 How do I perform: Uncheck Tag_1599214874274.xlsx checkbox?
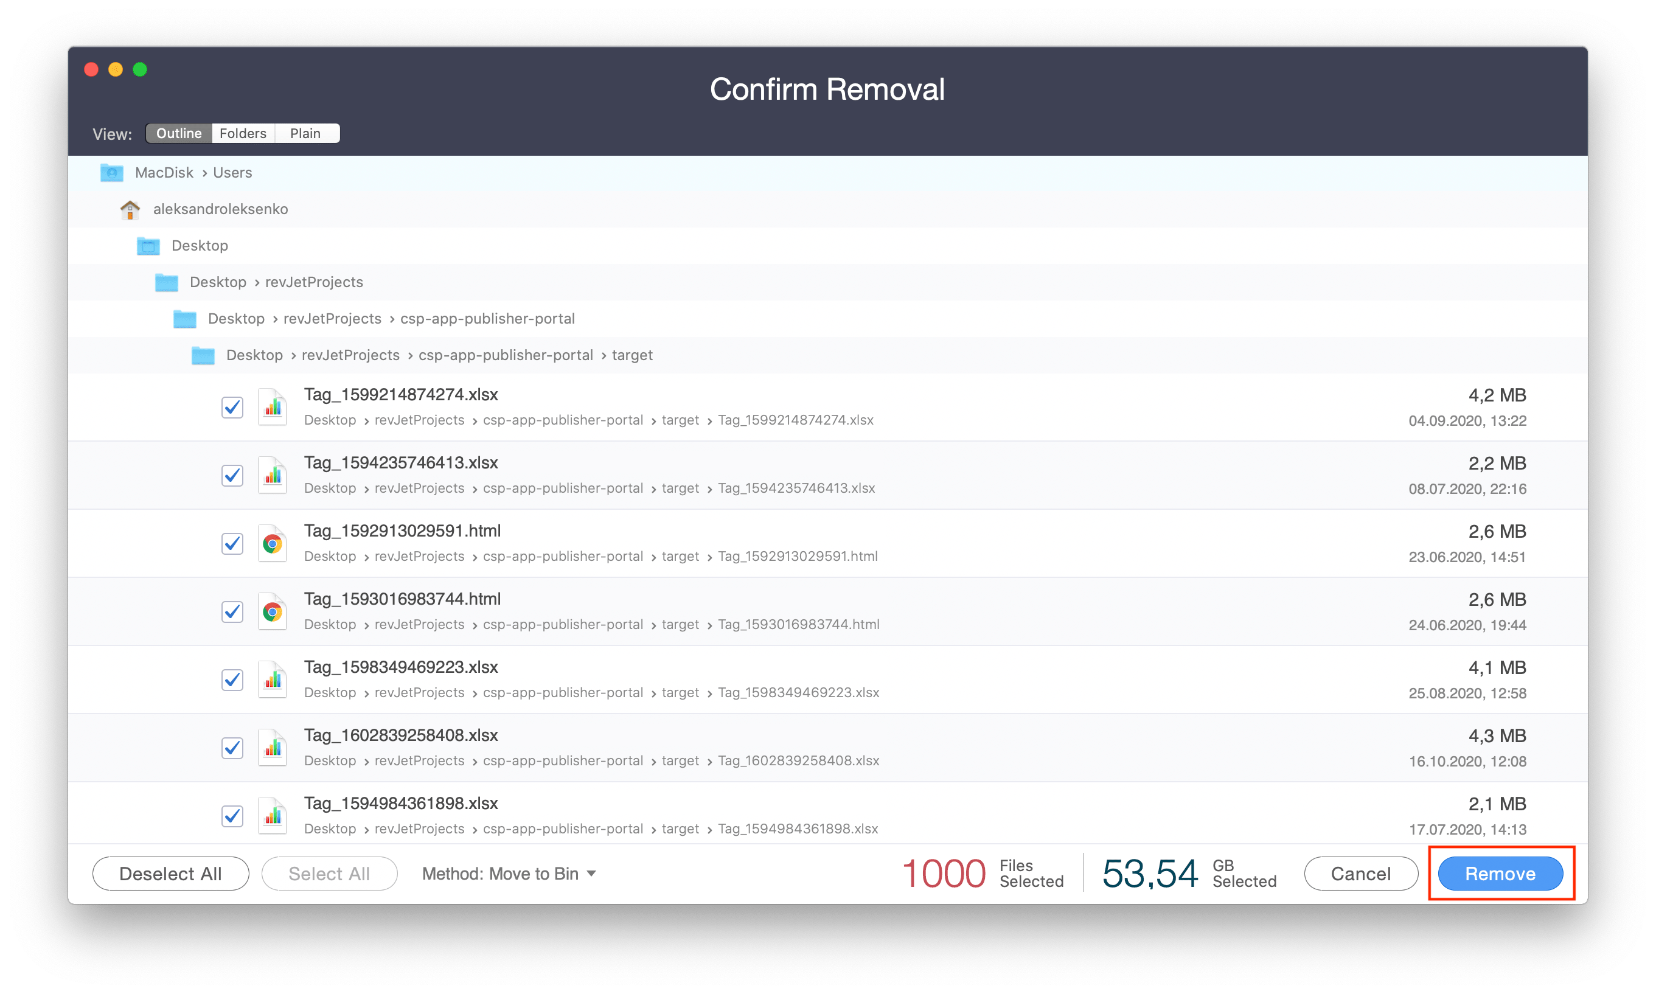pyautogui.click(x=232, y=407)
